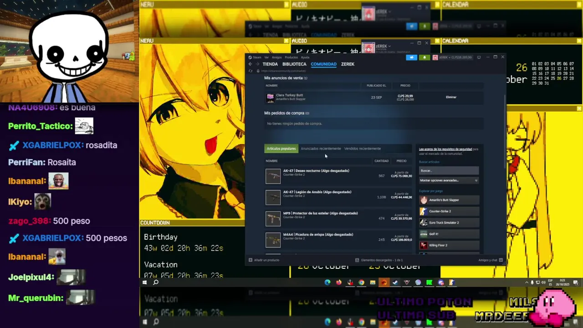Click MP9 Protector de luz estelar image
This screenshot has height=328, width=583.
pos(273,219)
